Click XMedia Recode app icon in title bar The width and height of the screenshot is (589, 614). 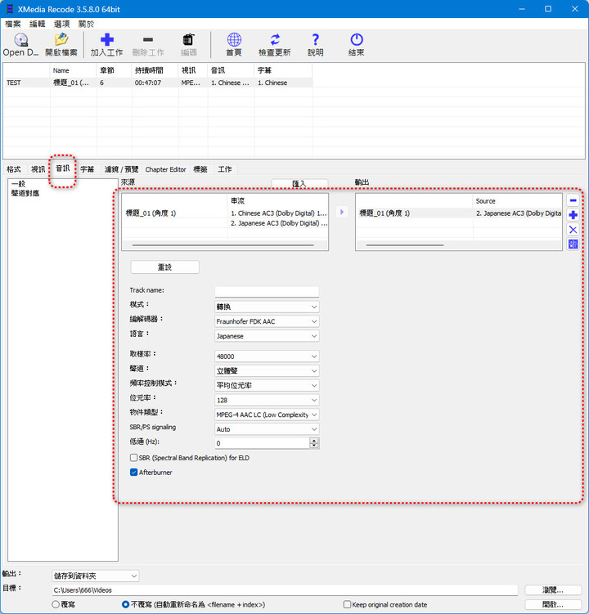coord(10,9)
